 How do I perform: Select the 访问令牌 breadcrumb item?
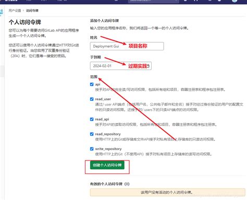tap(32, 10)
